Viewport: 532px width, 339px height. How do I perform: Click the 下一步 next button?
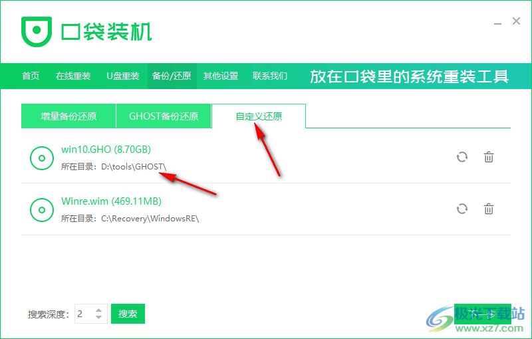(482, 314)
